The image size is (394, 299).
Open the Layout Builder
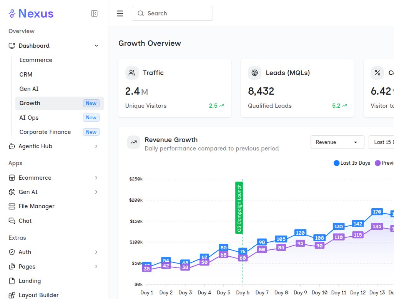(54, 295)
